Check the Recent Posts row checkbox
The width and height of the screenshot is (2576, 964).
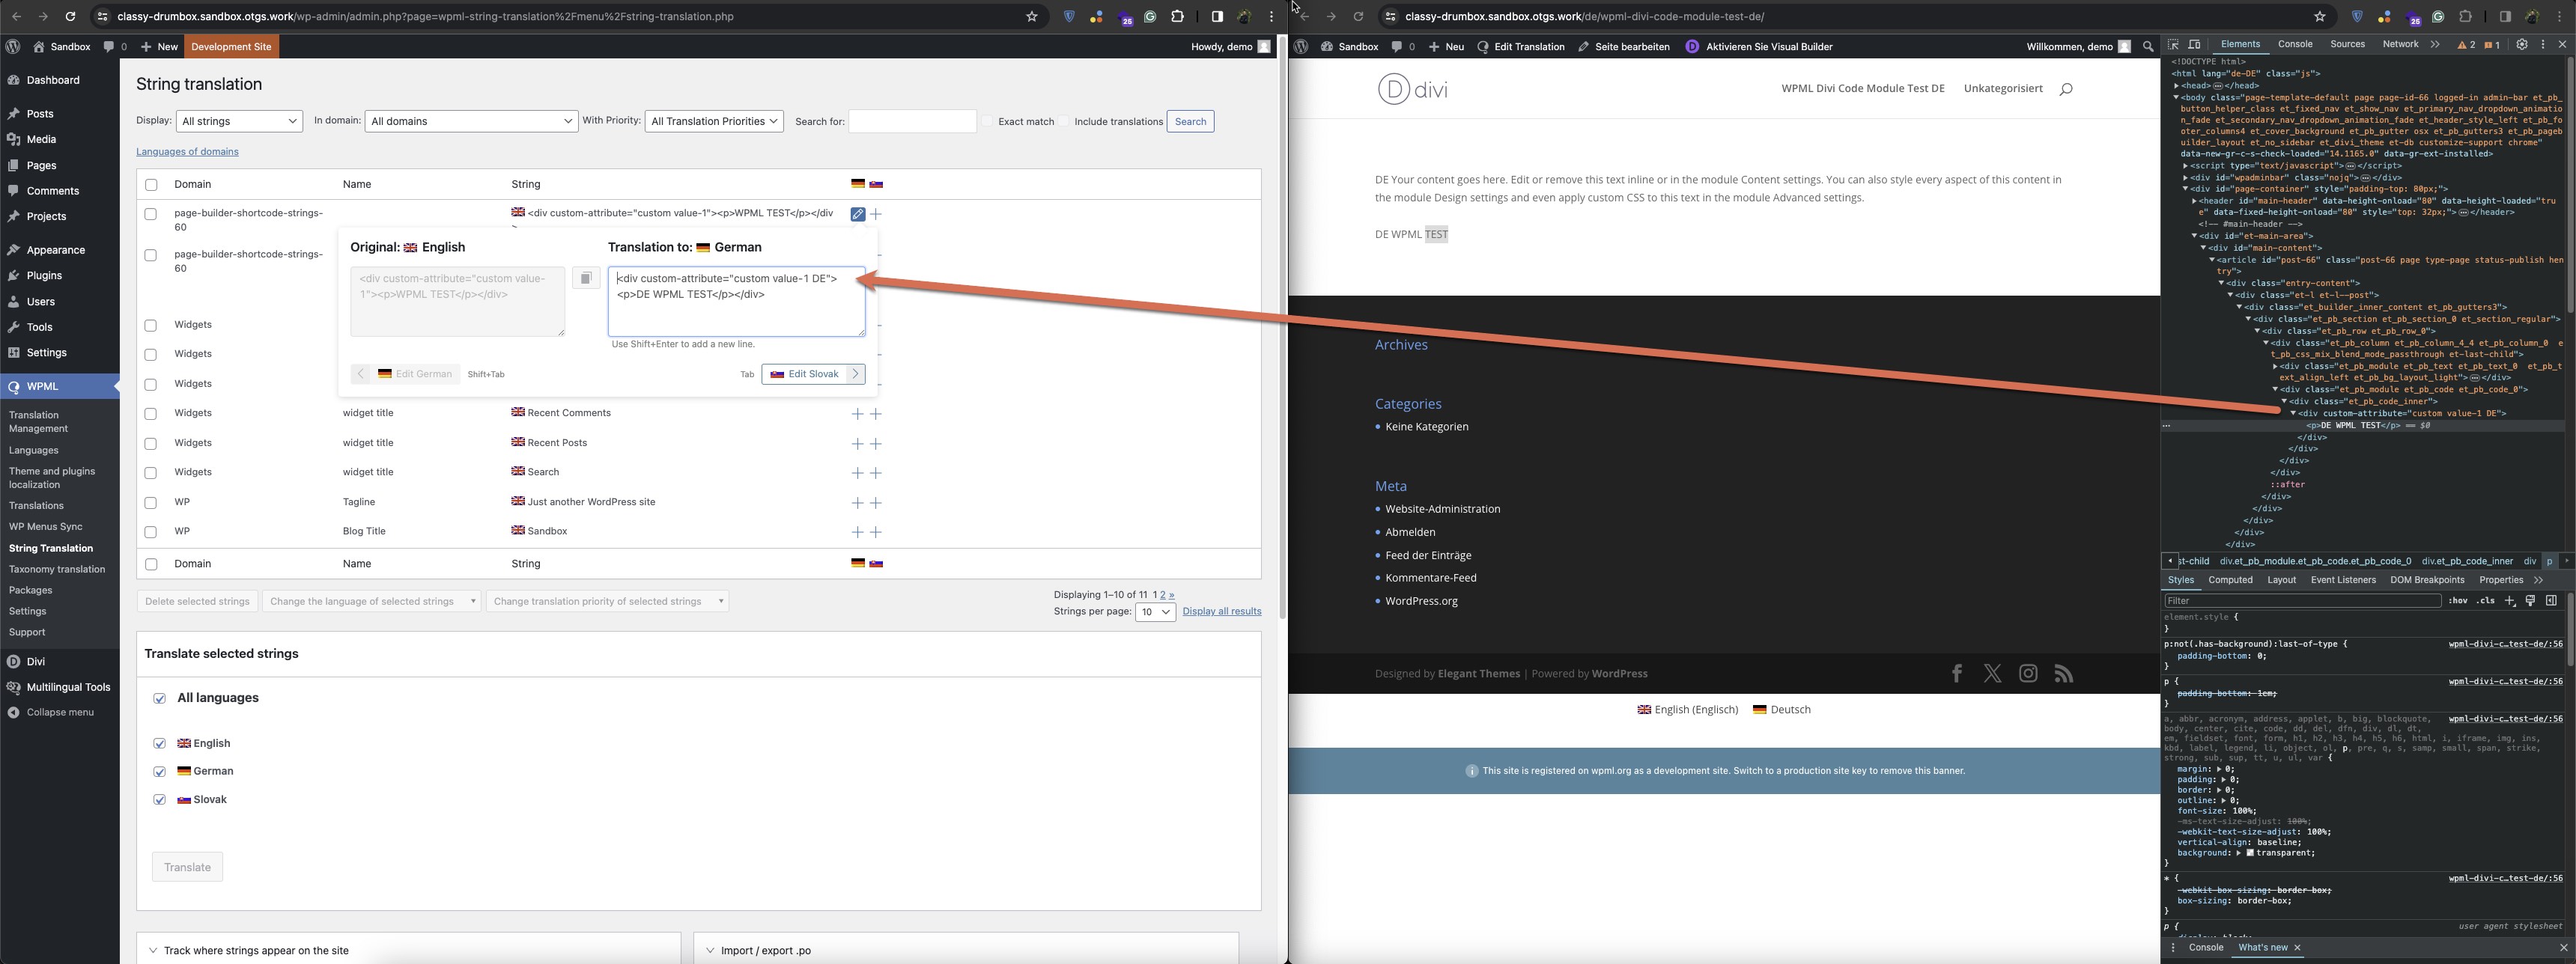click(x=151, y=444)
